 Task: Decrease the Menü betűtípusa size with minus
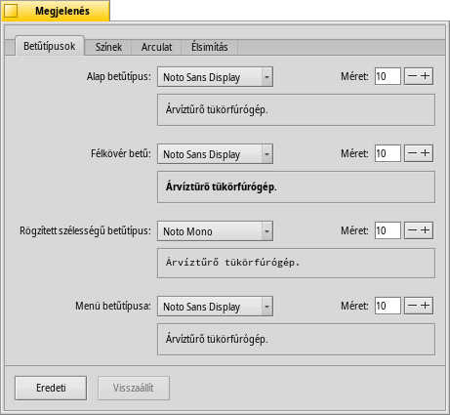[x=412, y=306]
